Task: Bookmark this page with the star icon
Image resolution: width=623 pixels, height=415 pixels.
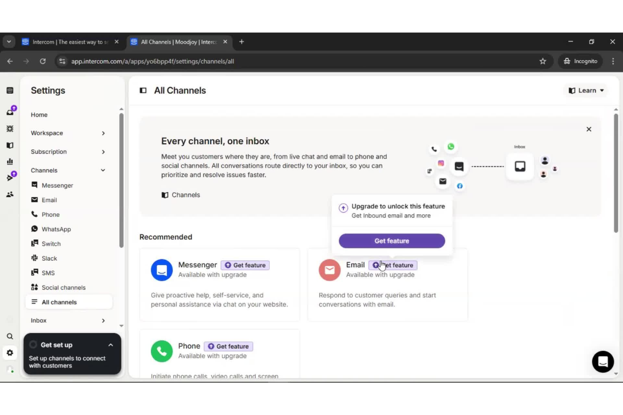Action: point(543,61)
